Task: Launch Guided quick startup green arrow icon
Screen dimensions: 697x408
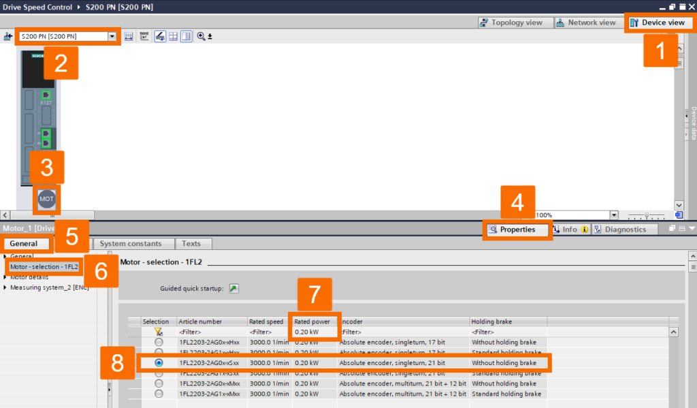Action: [x=234, y=288]
